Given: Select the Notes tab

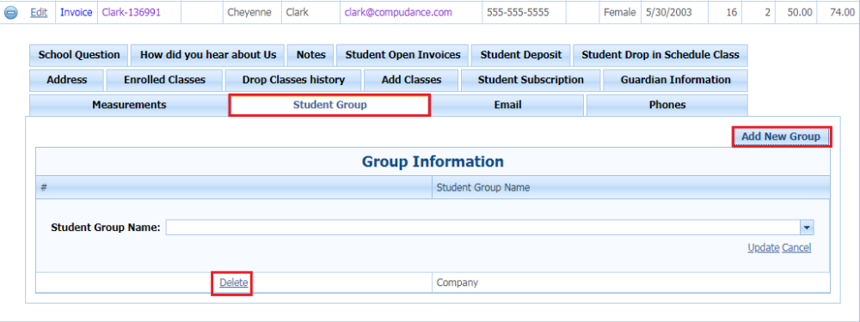Looking at the screenshot, I should point(311,55).
